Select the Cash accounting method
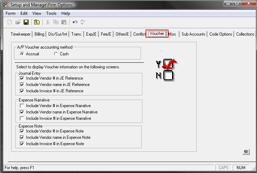 [x=56, y=54]
